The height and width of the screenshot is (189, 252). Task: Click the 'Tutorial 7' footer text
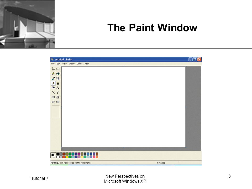(x=40, y=178)
